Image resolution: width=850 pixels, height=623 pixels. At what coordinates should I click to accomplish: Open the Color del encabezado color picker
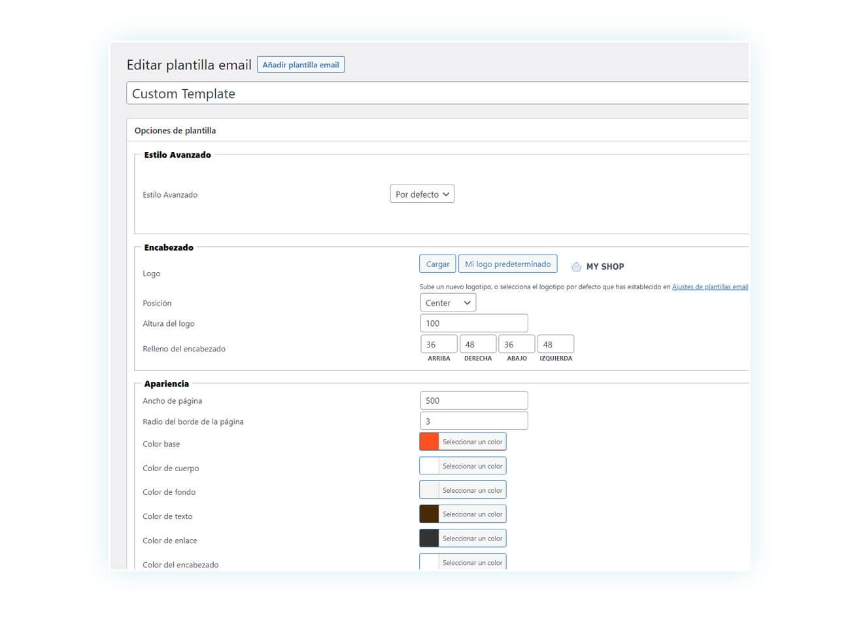463,562
